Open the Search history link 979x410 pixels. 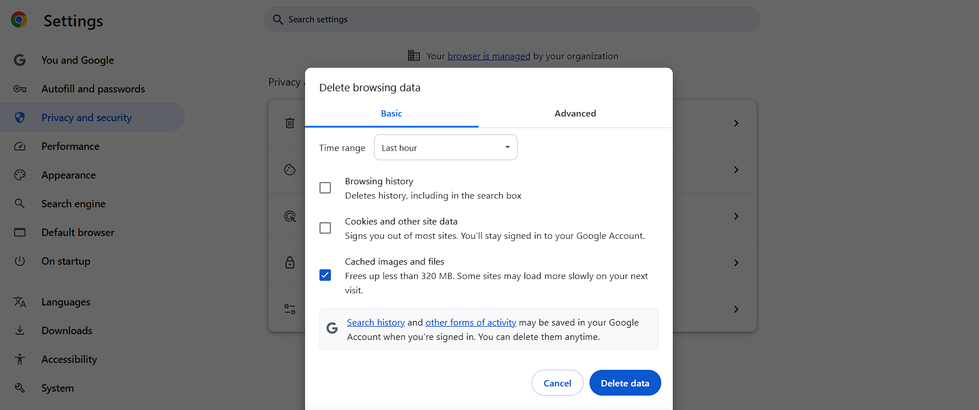[376, 323]
